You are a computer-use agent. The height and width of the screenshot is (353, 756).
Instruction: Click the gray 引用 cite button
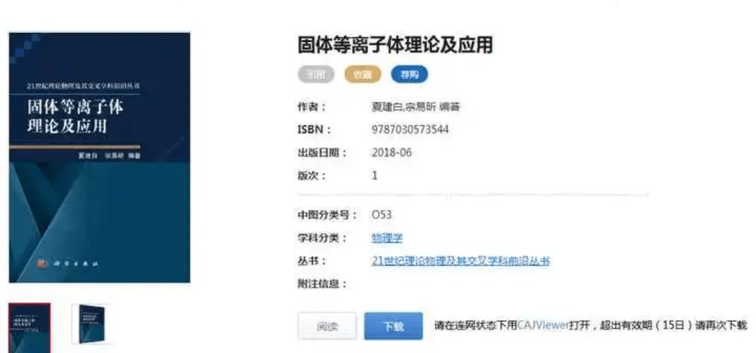pos(315,75)
